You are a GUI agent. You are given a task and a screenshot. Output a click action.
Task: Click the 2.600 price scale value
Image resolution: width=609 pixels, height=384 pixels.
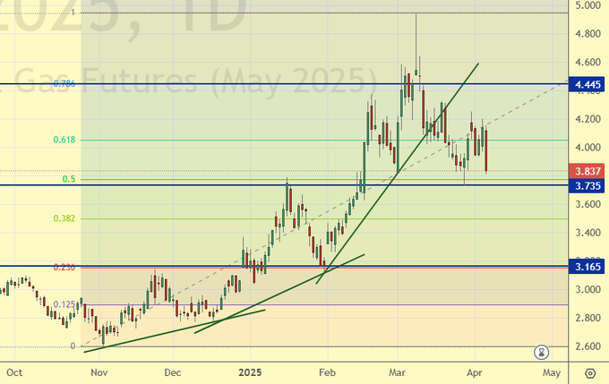588,346
